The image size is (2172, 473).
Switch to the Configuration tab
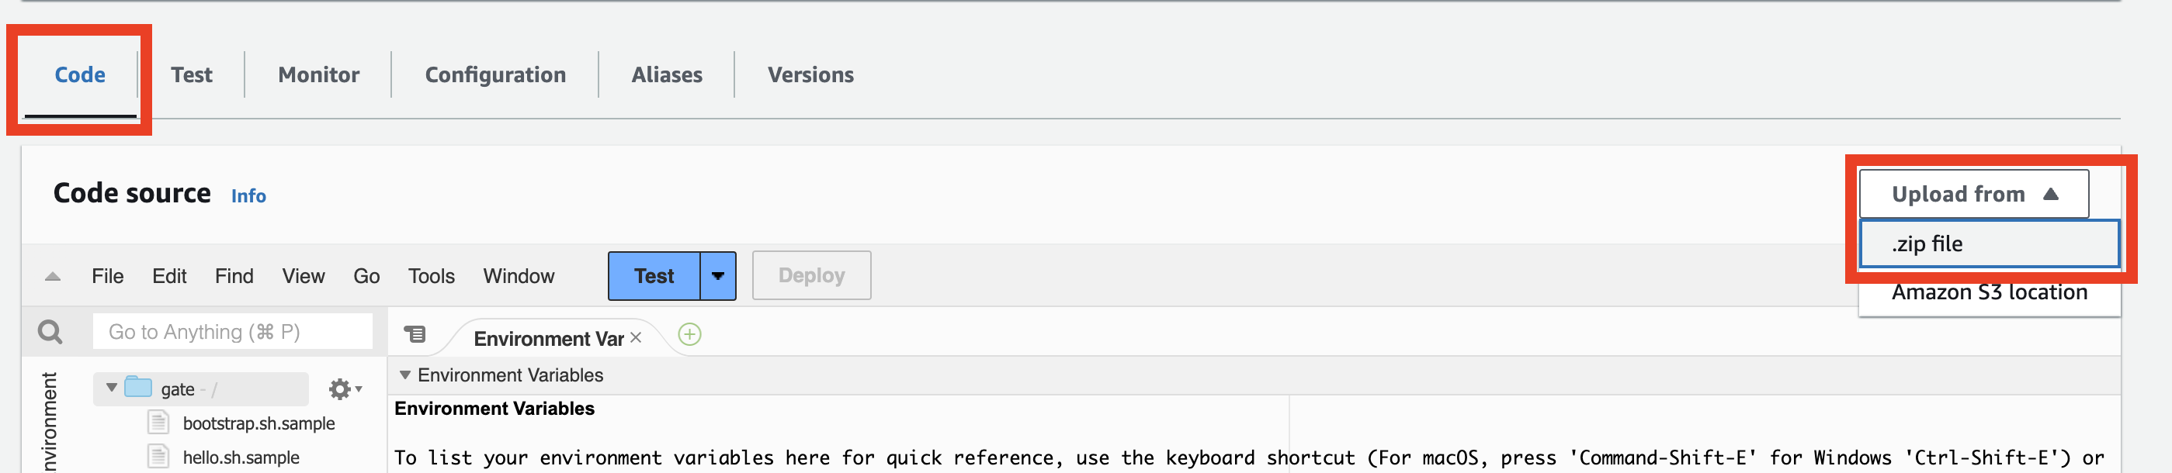click(495, 75)
